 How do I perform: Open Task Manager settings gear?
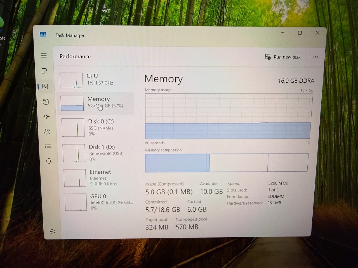[x=52, y=231]
